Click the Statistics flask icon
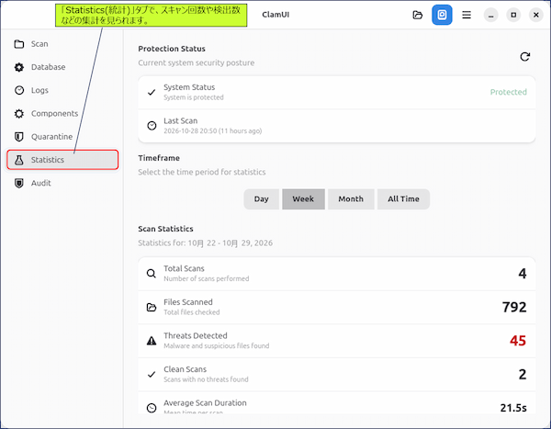The image size is (551, 429). point(19,160)
